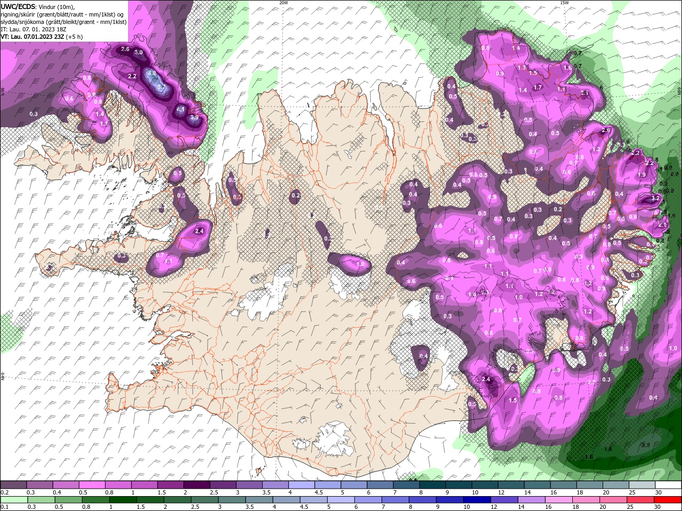The height and width of the screenshot is (511, 682).
Task: Select the light gray 25 swatch in upper legend row
Action: coord(642,485)
